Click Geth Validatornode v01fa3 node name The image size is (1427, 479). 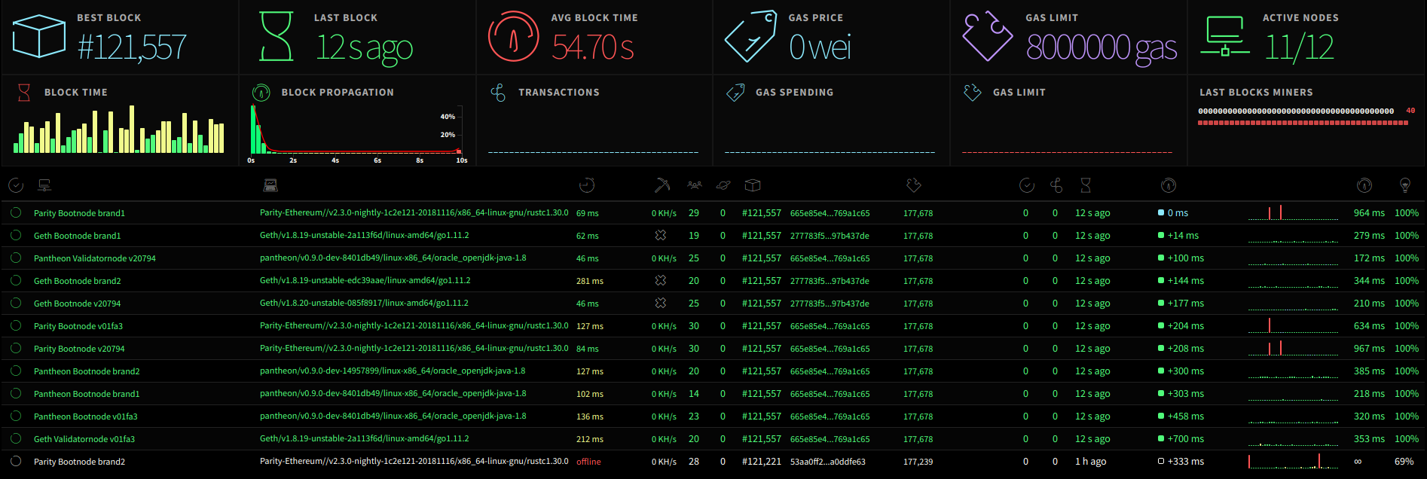(84, 439)
